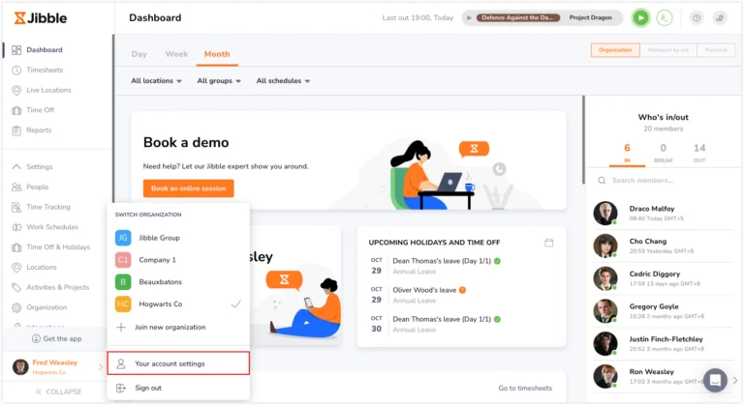Click the green play timer button
Screen dimensions: 744x405
point(640,18)
